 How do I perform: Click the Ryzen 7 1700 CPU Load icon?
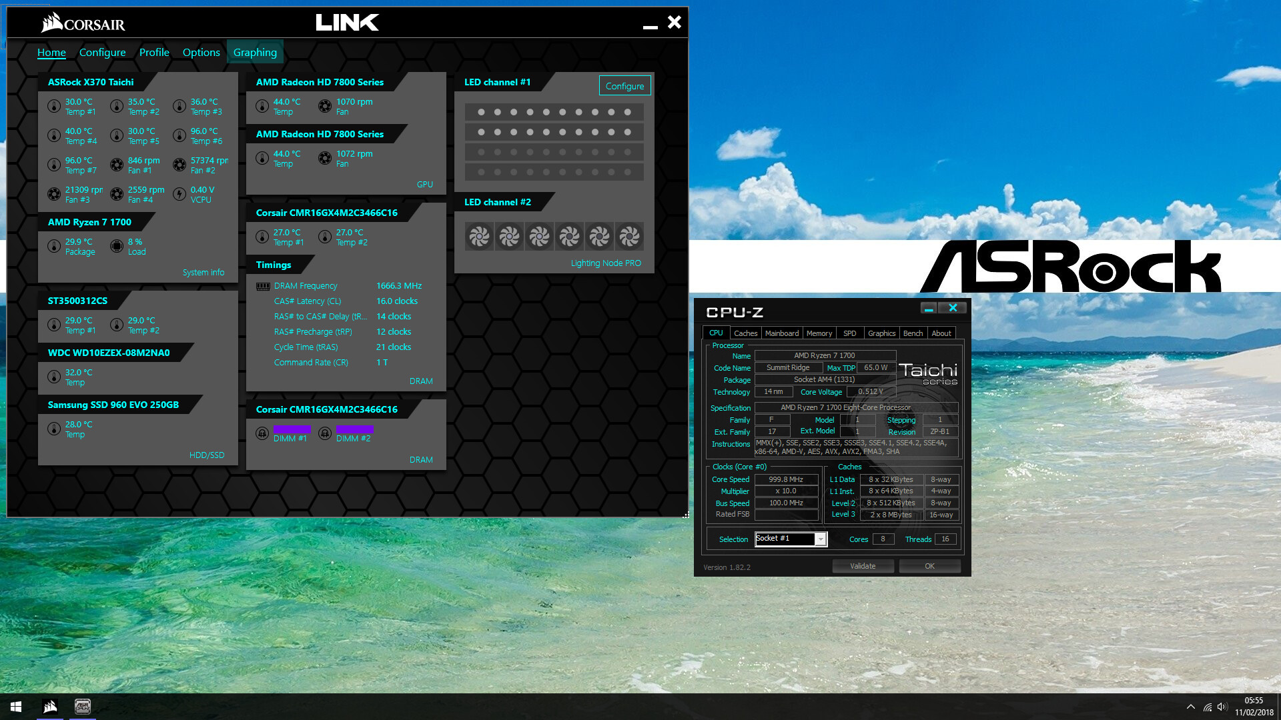[117, 246]
